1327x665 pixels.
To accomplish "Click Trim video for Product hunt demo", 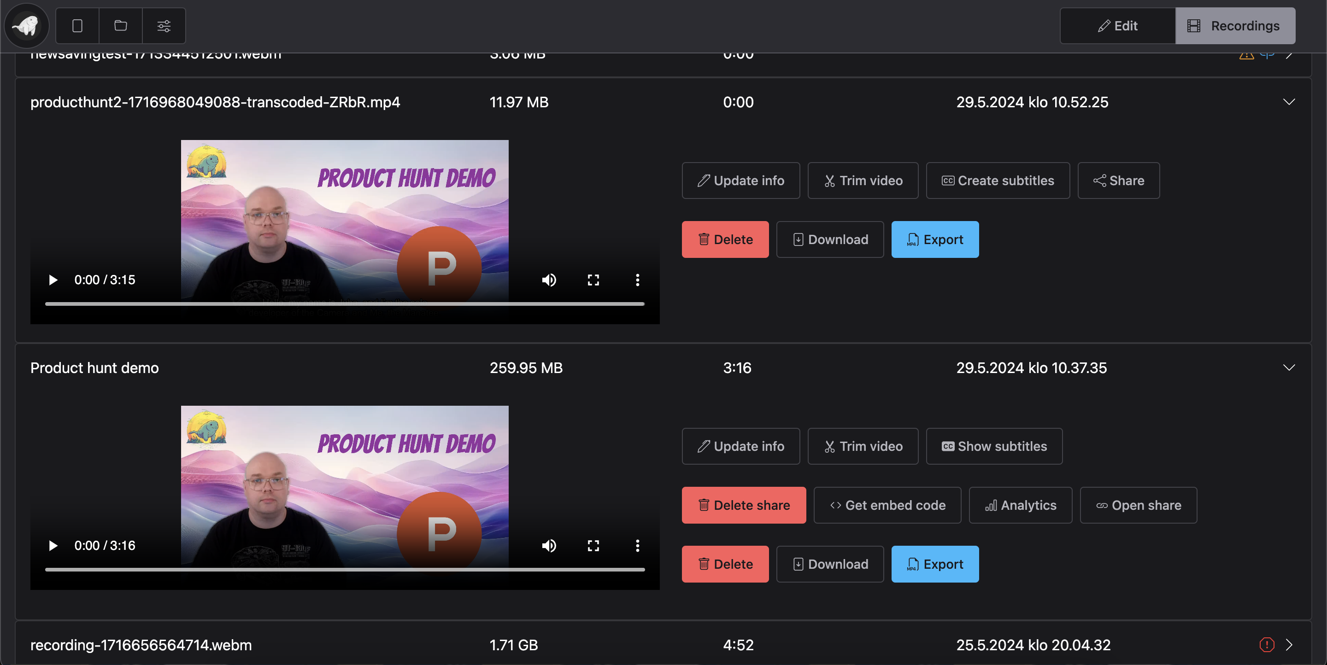I will tap(863, 446).
